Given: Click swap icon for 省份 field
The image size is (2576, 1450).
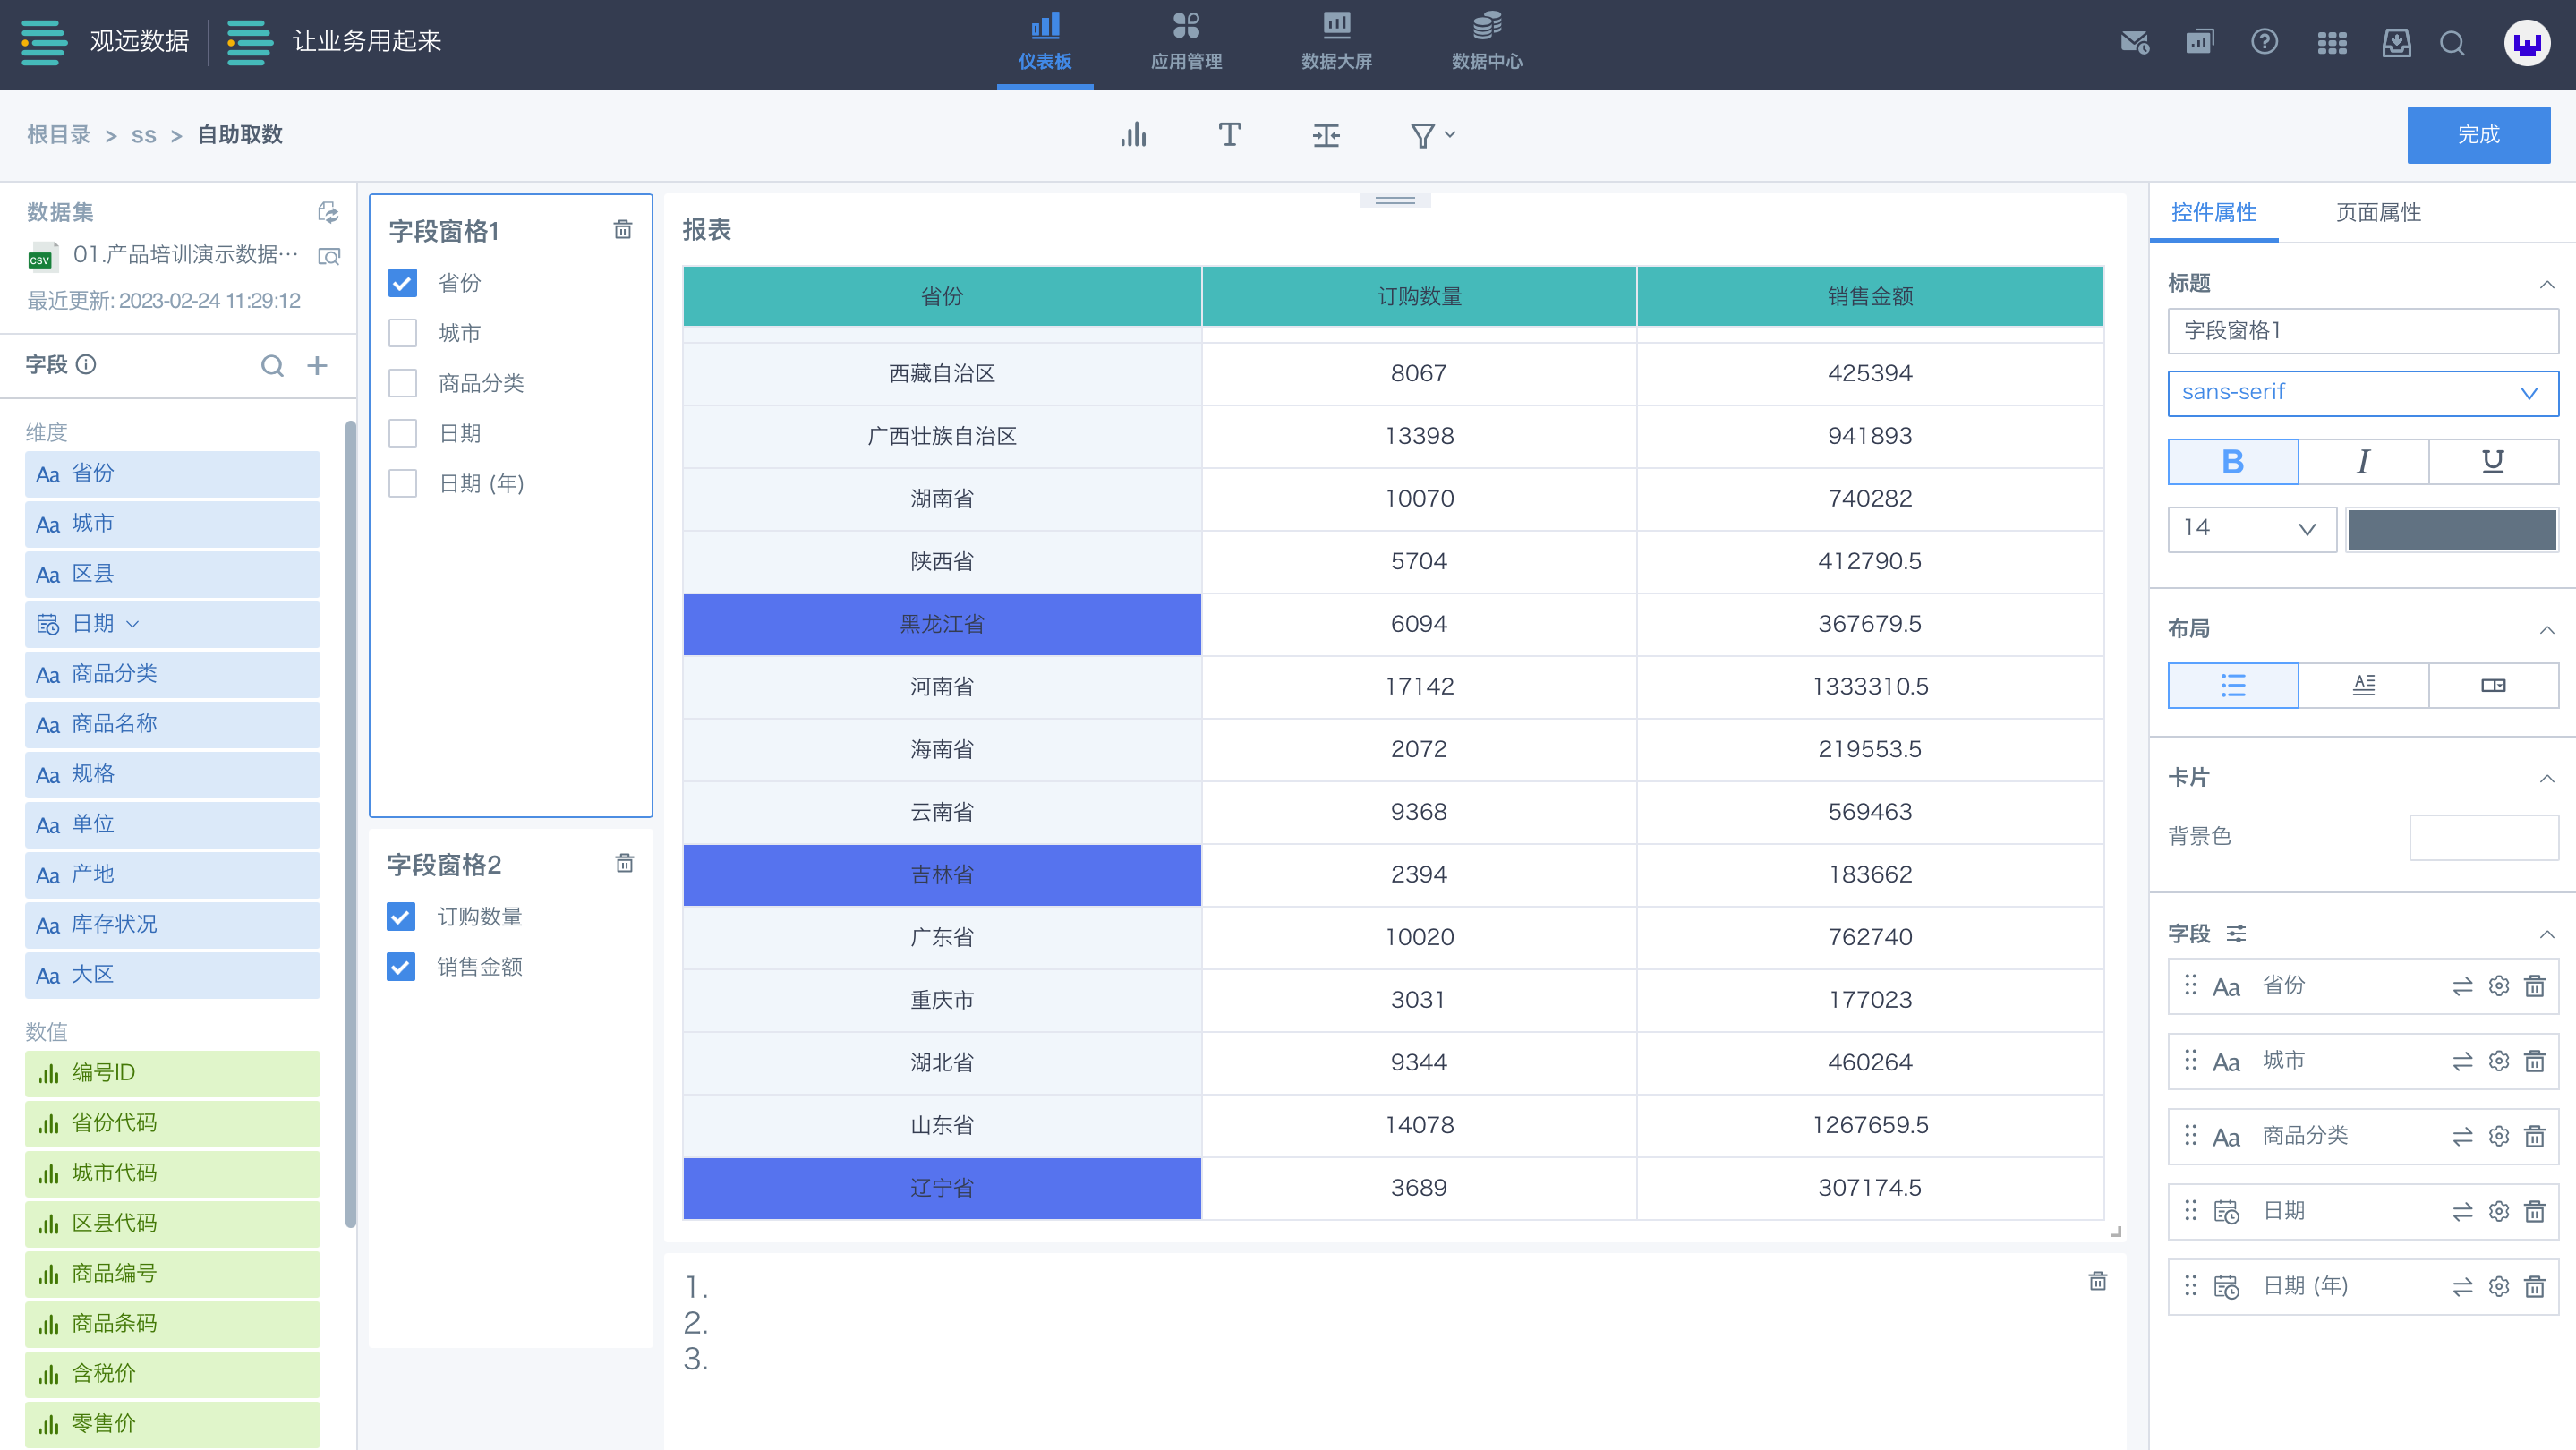Looking at the screenshot, I should 2462,986.
